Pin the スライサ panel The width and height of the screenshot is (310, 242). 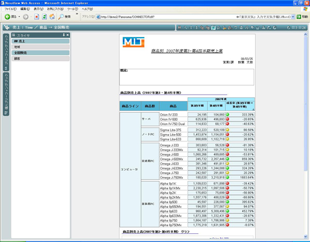[x=63, y=35]
